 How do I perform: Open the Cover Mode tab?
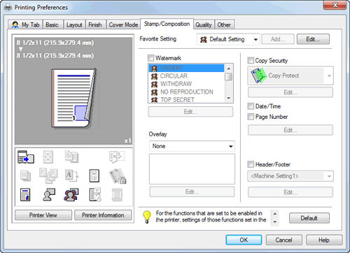(123, 24)
